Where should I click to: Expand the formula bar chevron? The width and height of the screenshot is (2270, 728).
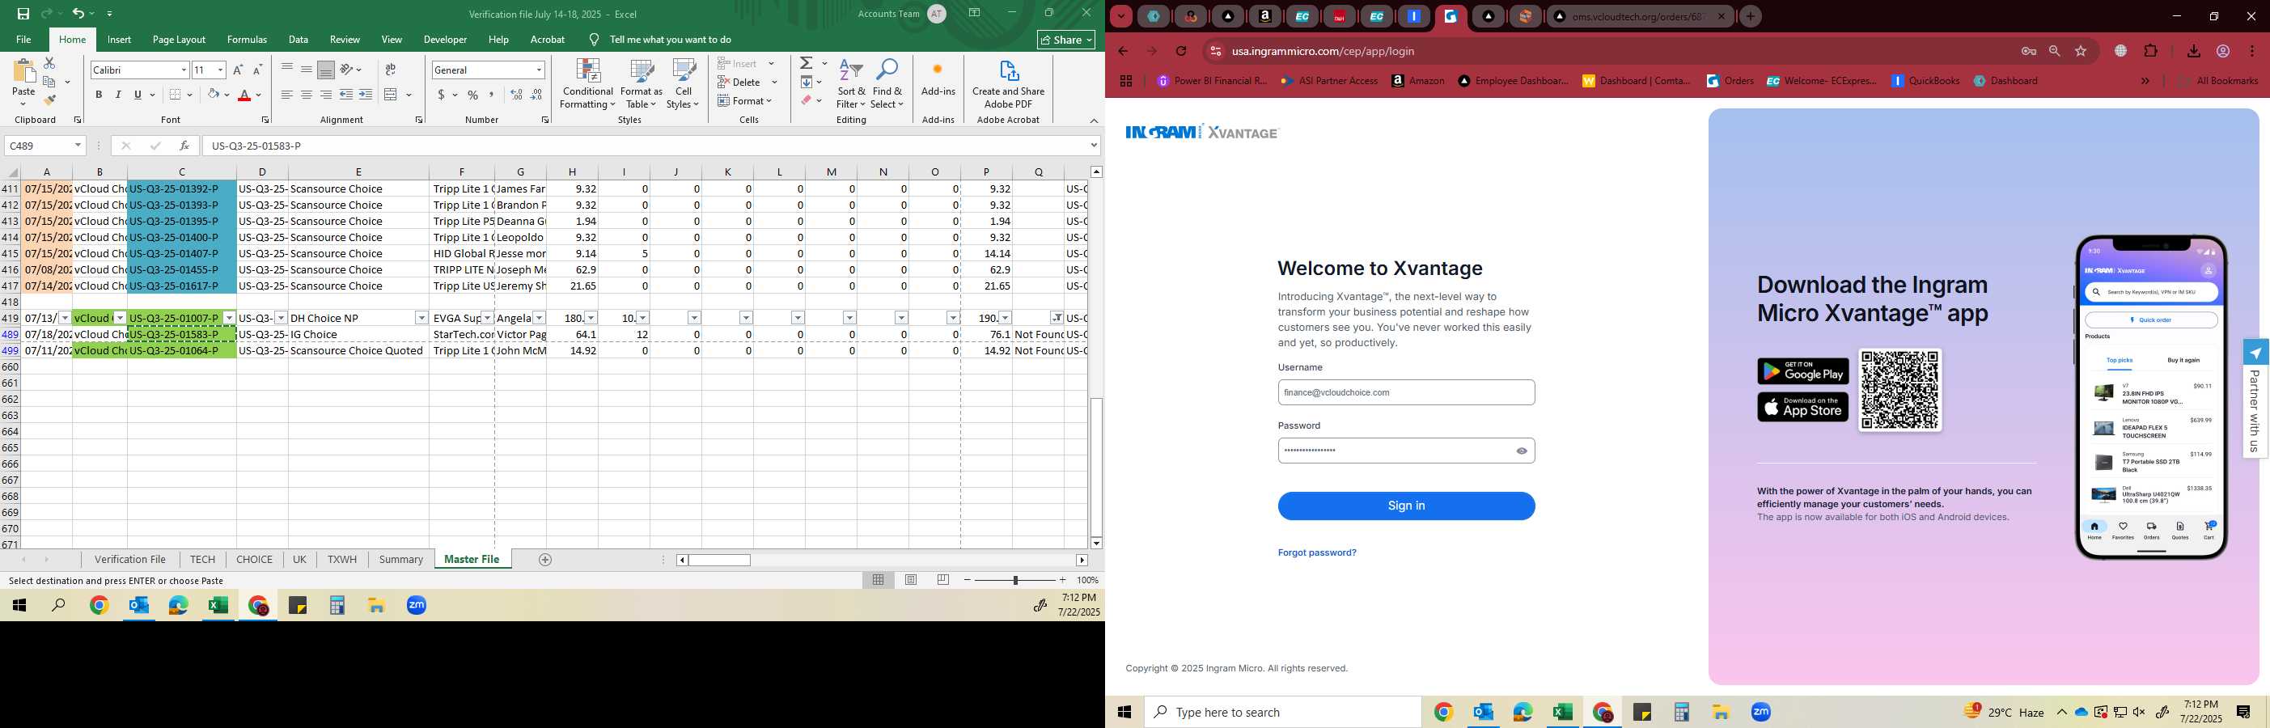coord(1094,146)
